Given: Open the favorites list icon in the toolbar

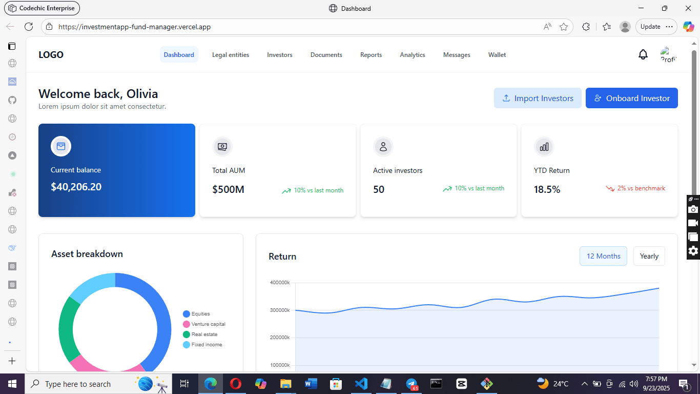Looking at the screenshot, I should (607, 27).
